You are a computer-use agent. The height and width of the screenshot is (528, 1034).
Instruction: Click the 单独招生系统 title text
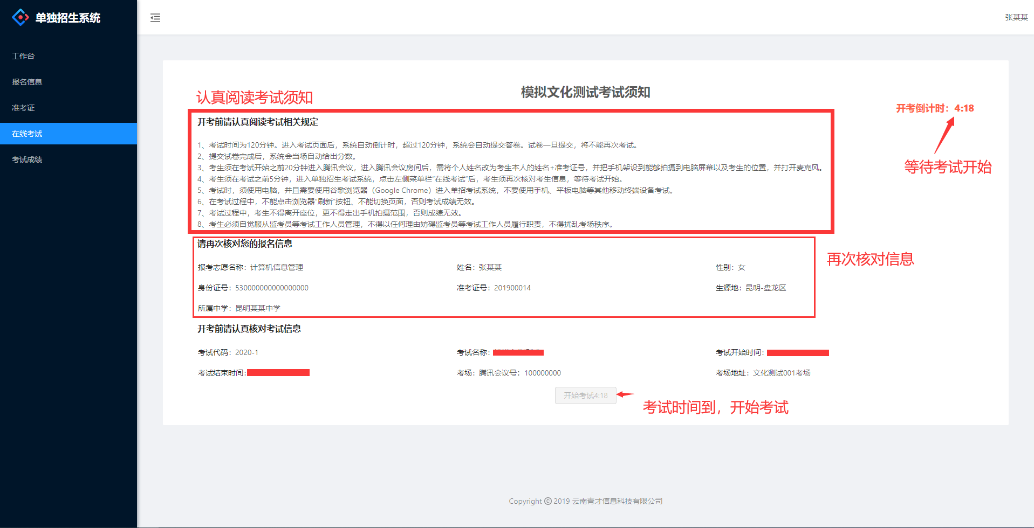68,18
